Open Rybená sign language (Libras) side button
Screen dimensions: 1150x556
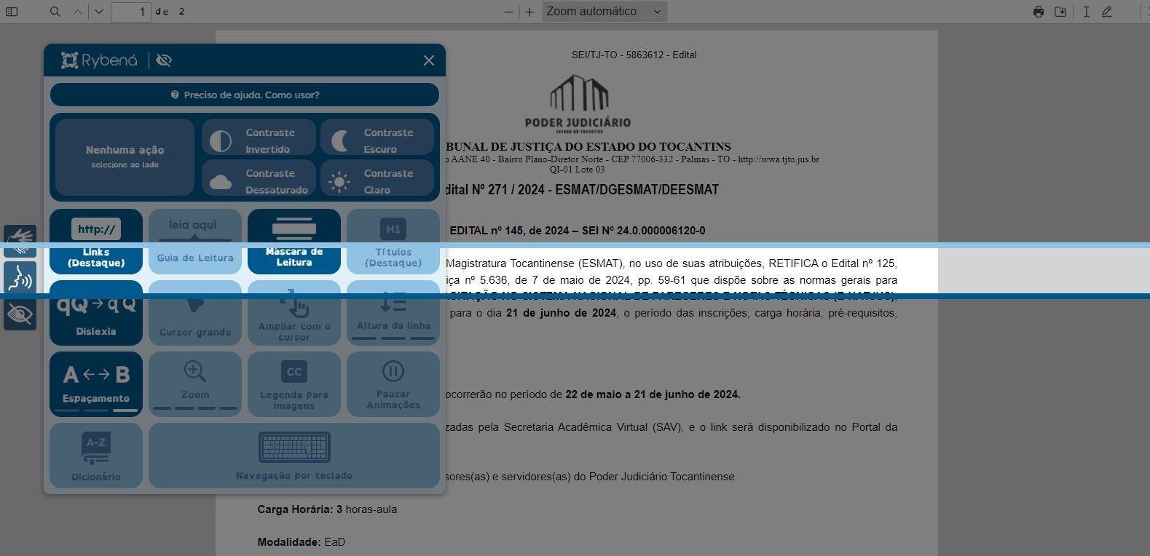coord(20,239)
